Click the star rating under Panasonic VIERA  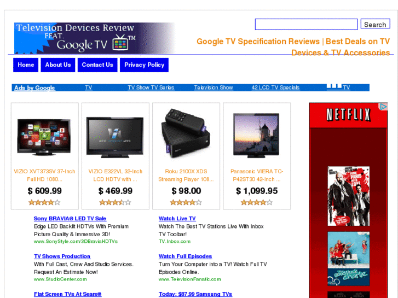pos(257,202)
